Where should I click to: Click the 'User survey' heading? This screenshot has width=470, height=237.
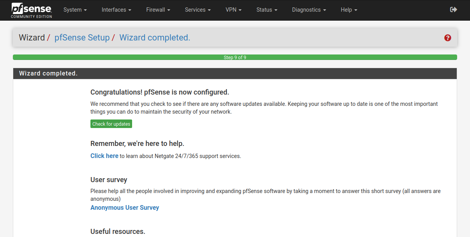(109, 180)
